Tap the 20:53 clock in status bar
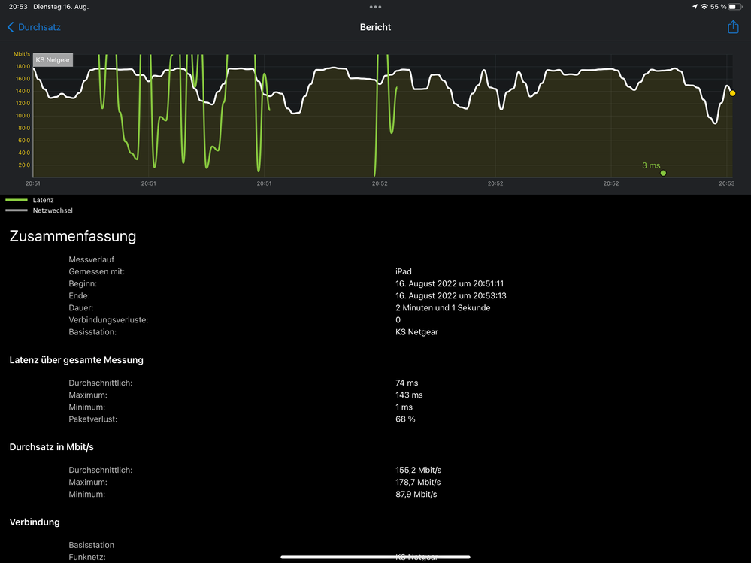The width and height of the screenshot is (751, 563). [x=18, y=7]
